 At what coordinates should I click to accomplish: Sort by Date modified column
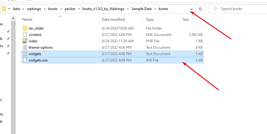coord(113,19)
